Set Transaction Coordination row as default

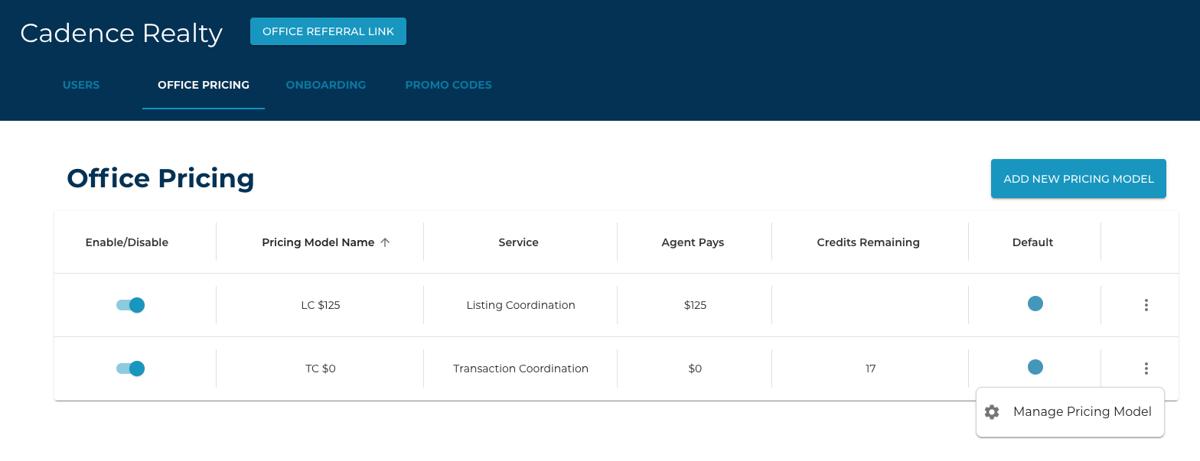tap(1035, 368)
